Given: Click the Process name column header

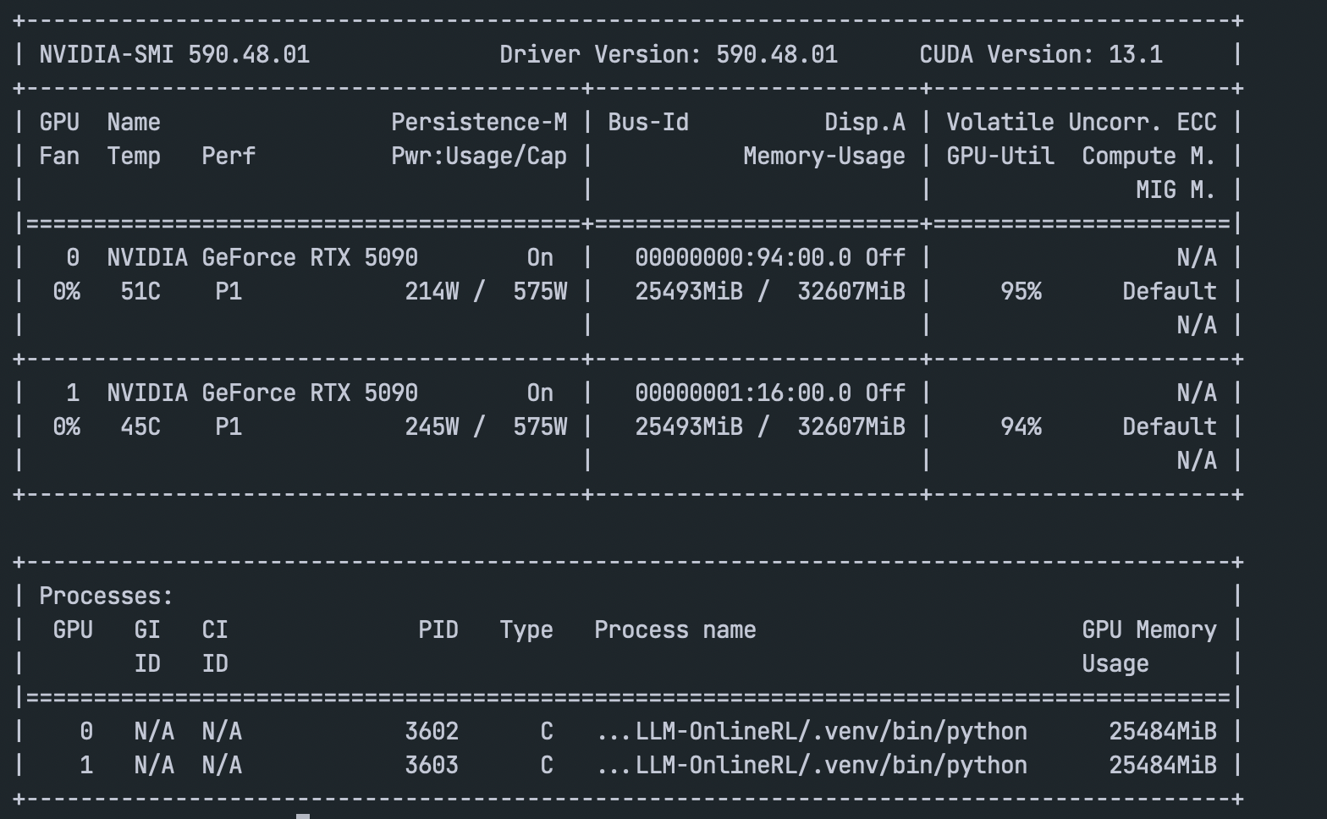Looking at the screenshot, I should tap(675, 630).
